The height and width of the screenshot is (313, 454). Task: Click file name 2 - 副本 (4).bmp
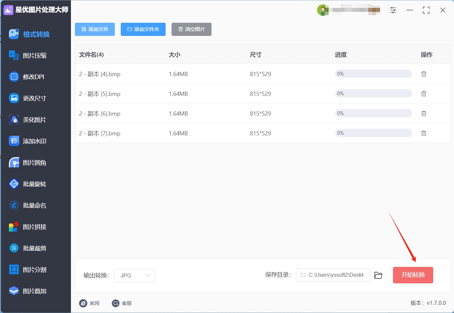(100, 74)
